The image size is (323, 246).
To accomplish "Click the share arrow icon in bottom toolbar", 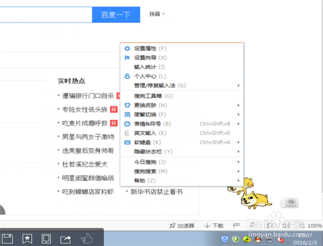I will coord(66,239).
